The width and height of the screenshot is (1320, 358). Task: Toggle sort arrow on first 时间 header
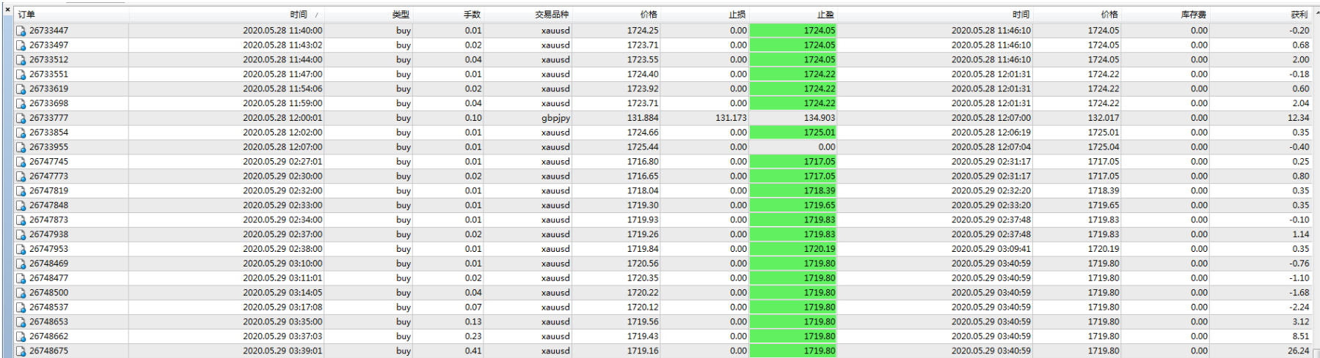click(317, 15)
